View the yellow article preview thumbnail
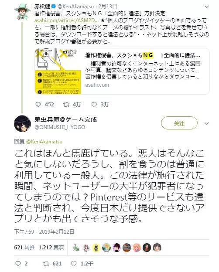Image resolution: width=219 pixels, height=272 pixels. 58,71
